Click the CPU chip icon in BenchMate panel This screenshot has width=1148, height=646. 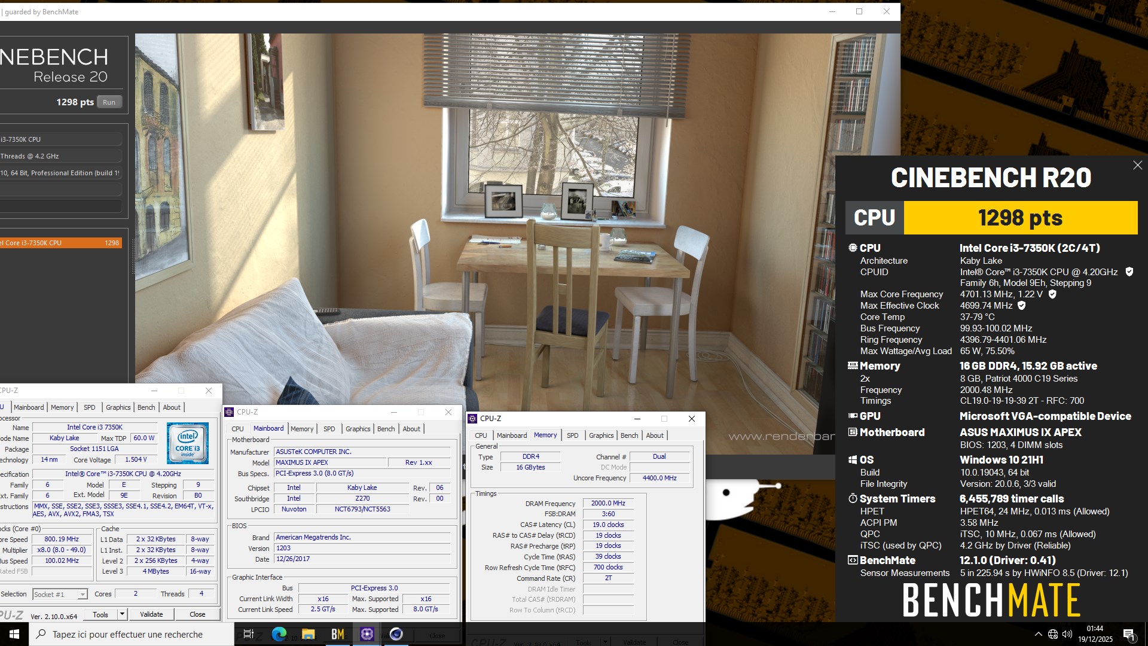[853, 248]
